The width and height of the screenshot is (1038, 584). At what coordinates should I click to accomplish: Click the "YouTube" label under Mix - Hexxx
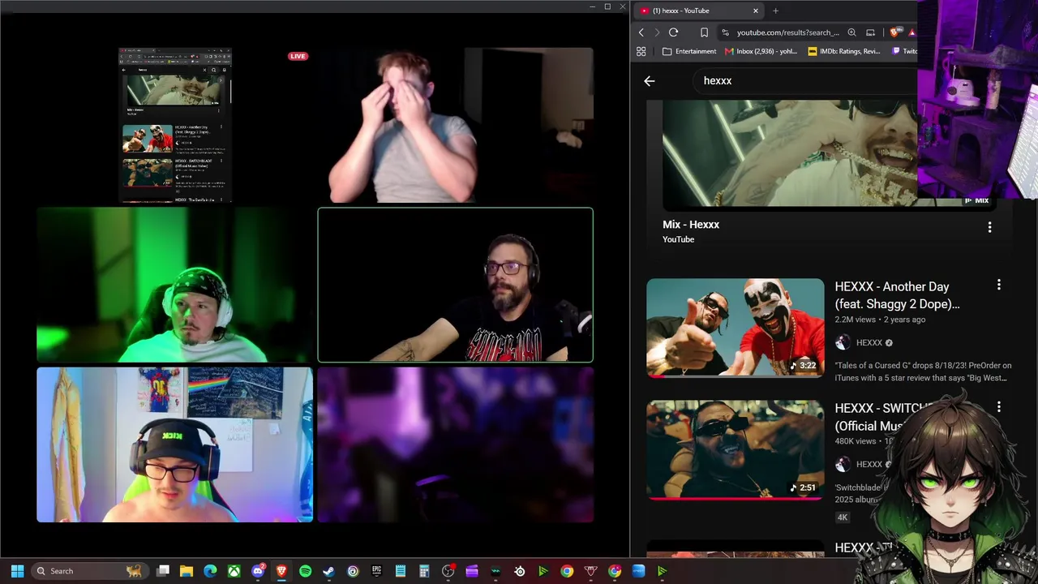coord(678,239)
